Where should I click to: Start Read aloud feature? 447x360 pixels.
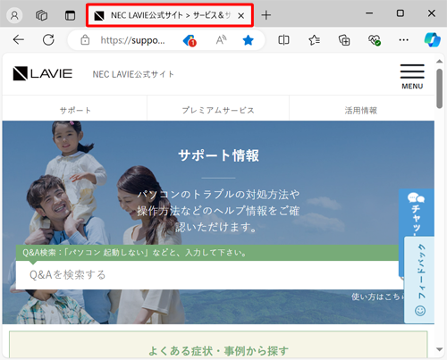pos(221,40)
